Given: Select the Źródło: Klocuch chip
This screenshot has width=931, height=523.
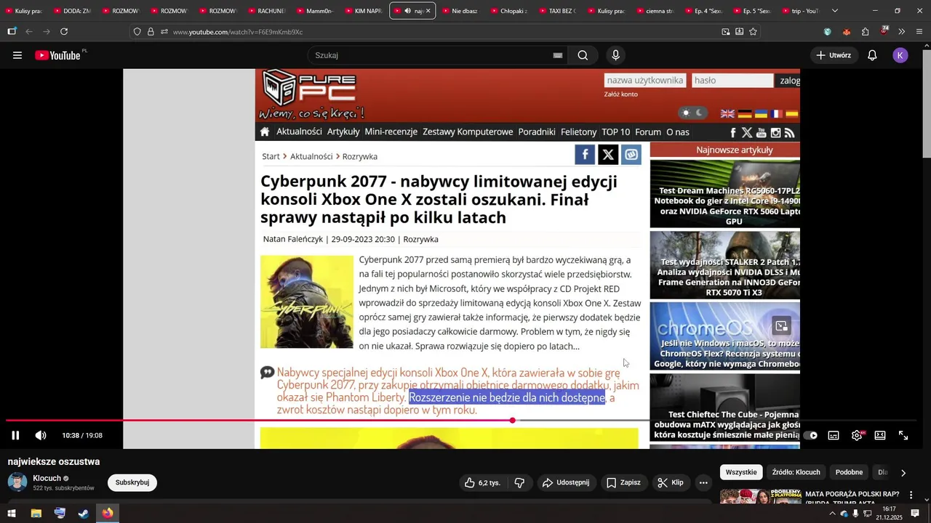Looking at the screenshot, I should coord(796,472).
